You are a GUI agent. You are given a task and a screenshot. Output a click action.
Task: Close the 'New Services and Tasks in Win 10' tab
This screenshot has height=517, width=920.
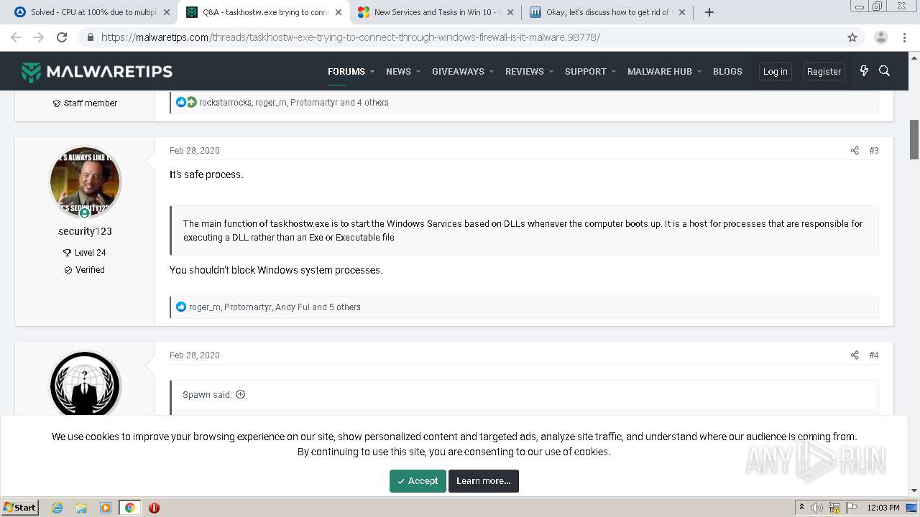click(x=510, y=12)
